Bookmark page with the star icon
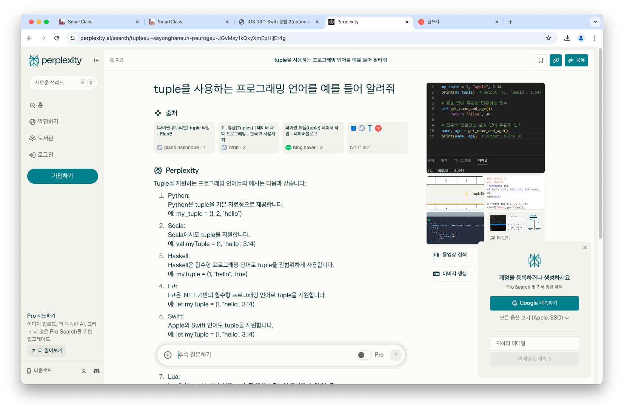Viewport: 624px width, 412px height. (549, 38)
